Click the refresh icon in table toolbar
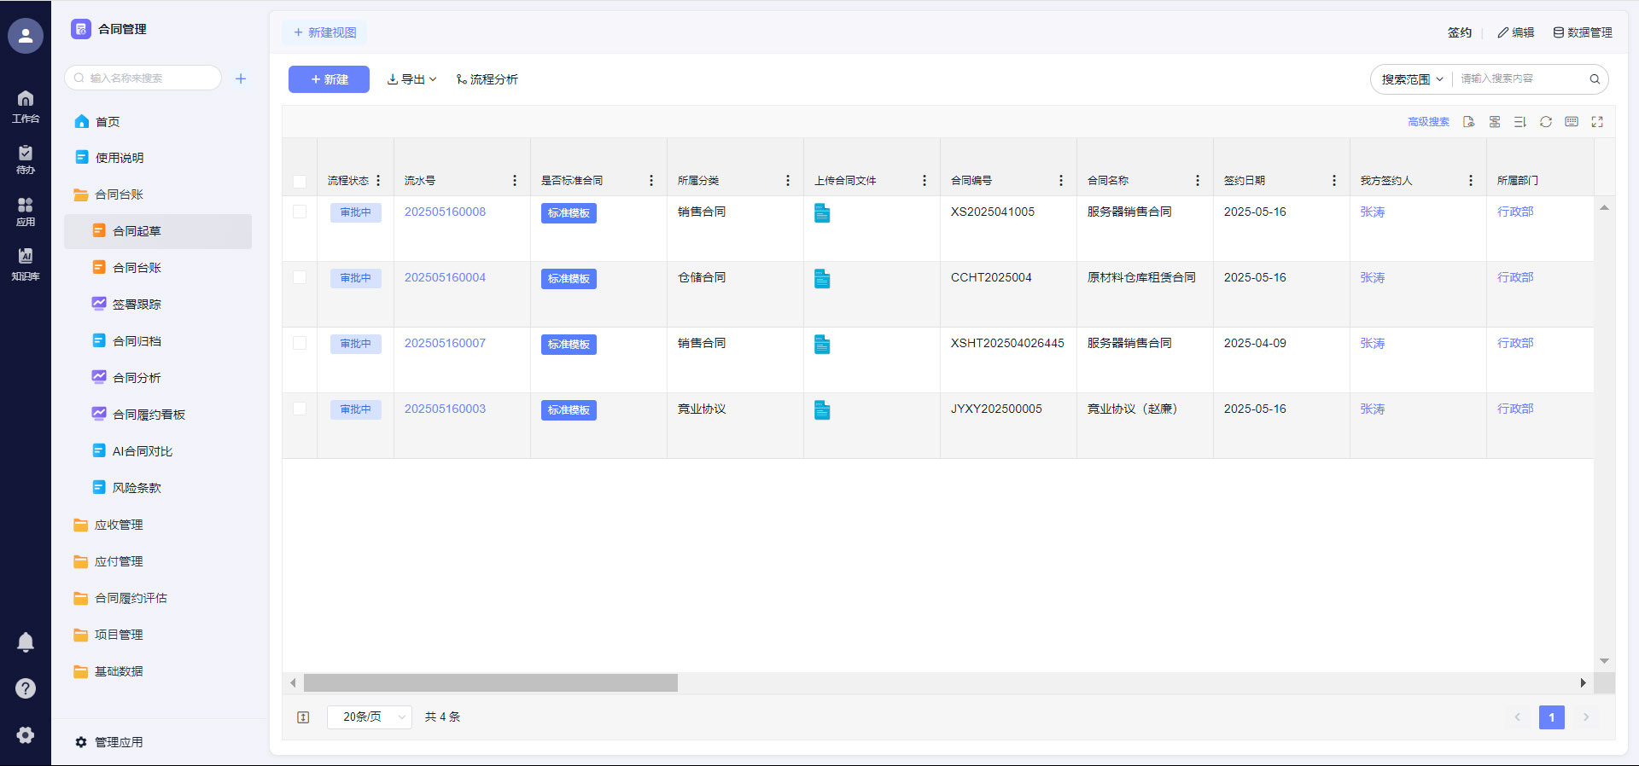The image size is (1639, 766). click(x=1545, y=122)
